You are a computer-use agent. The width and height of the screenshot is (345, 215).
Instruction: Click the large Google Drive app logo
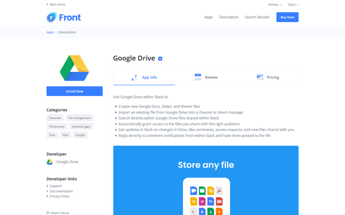tap(74, 68)
